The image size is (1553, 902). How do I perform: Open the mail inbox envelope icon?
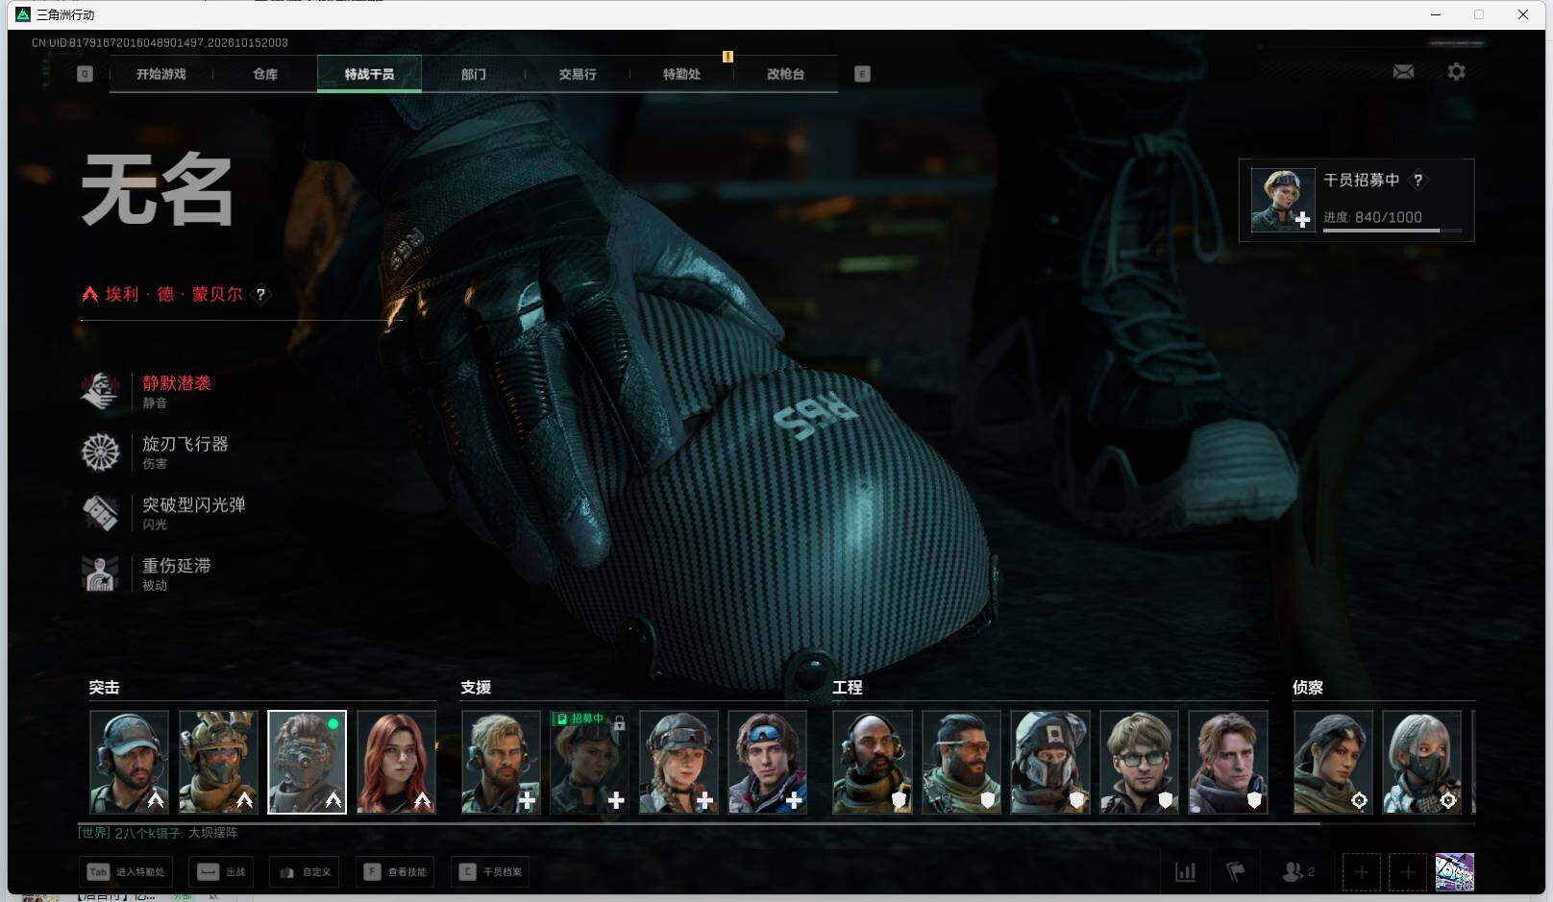point(1403,72)
